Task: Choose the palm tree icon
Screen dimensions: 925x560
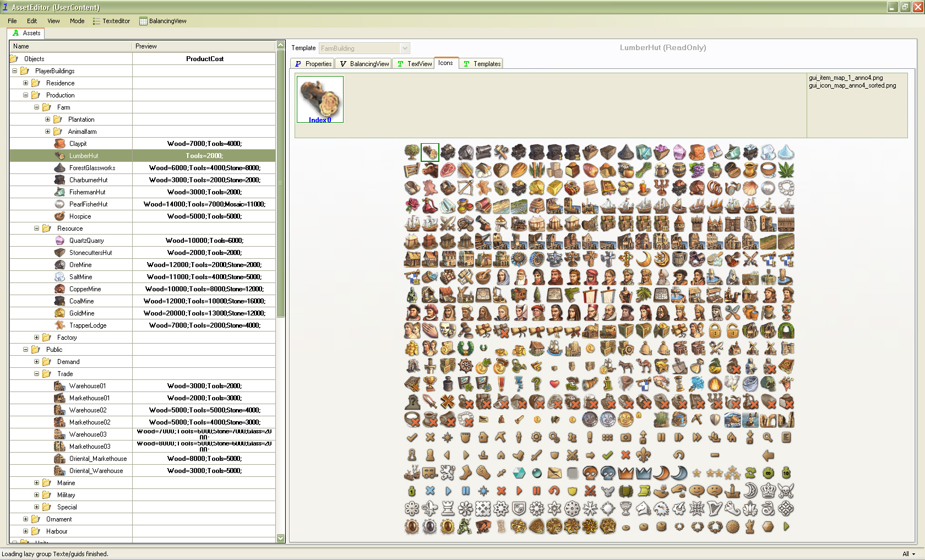Action: (643, 295)
